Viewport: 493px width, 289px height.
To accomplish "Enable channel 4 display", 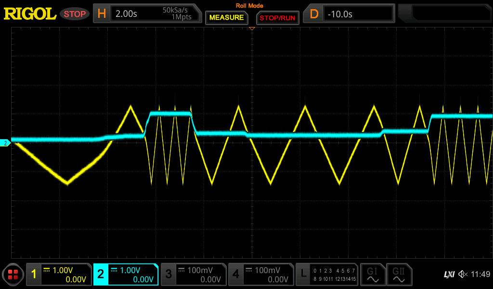I will coord(260,274).
